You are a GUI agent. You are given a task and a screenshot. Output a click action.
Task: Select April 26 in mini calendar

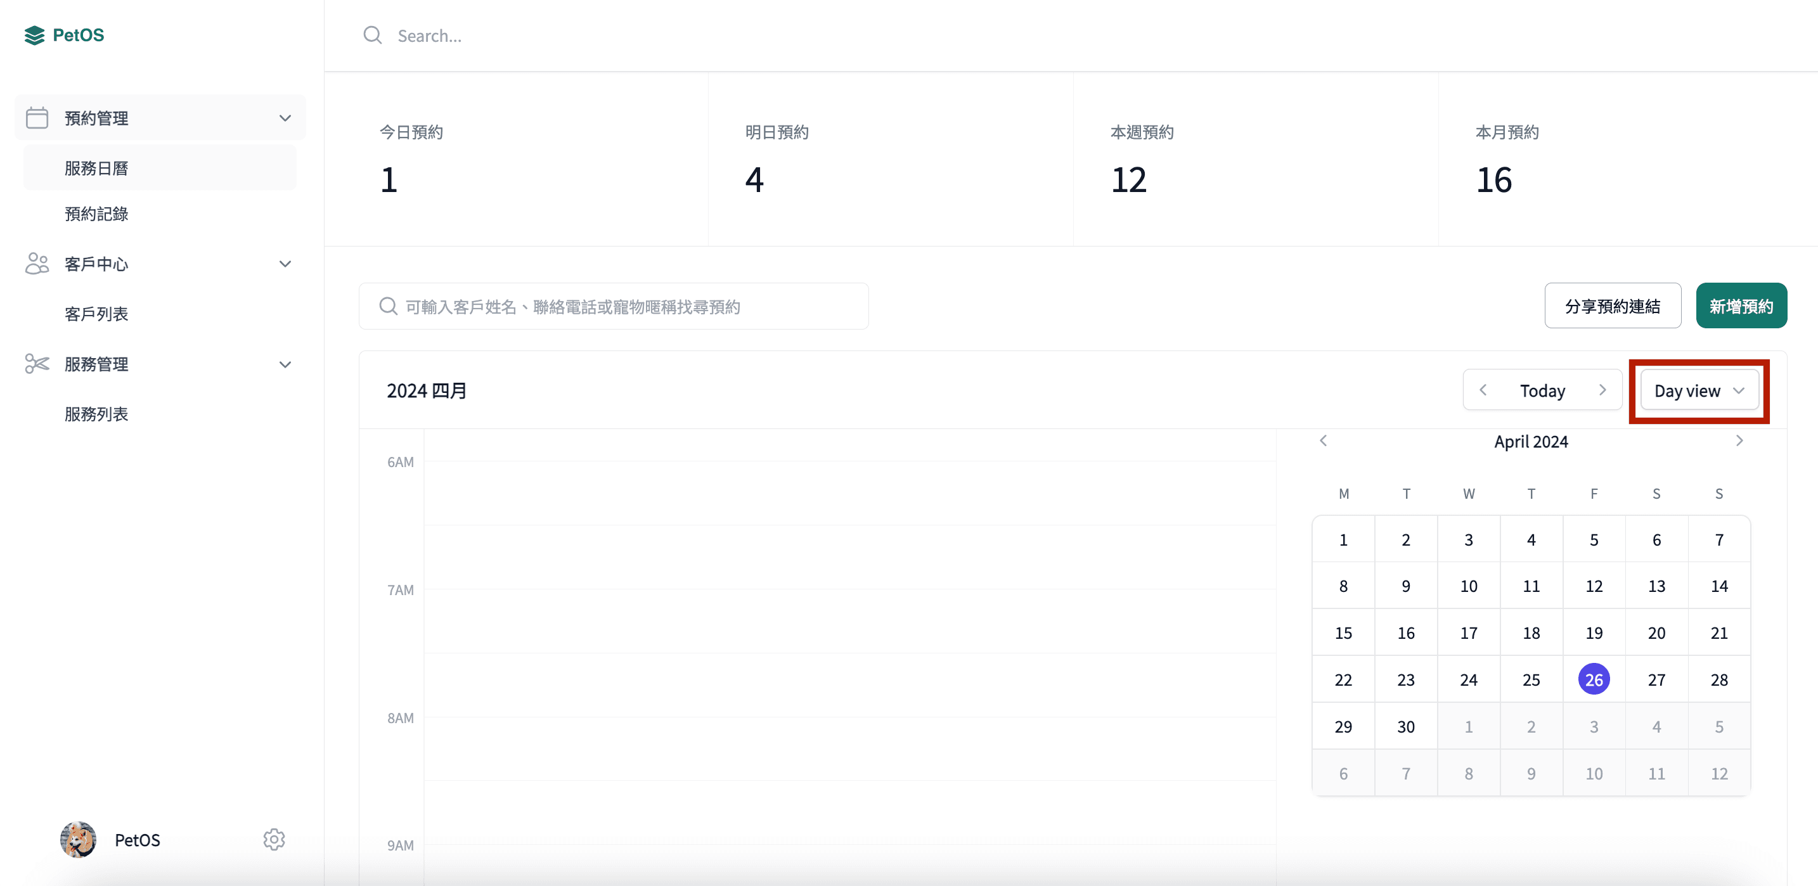[x=1594, y=679]
